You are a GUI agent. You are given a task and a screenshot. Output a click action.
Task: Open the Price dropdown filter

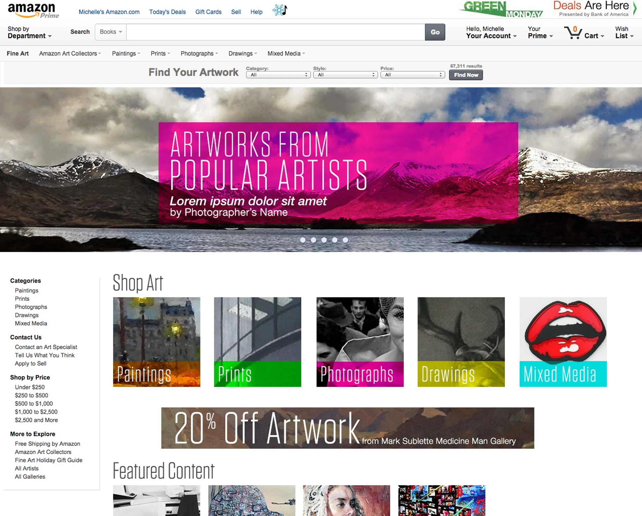tap(412, 75)
